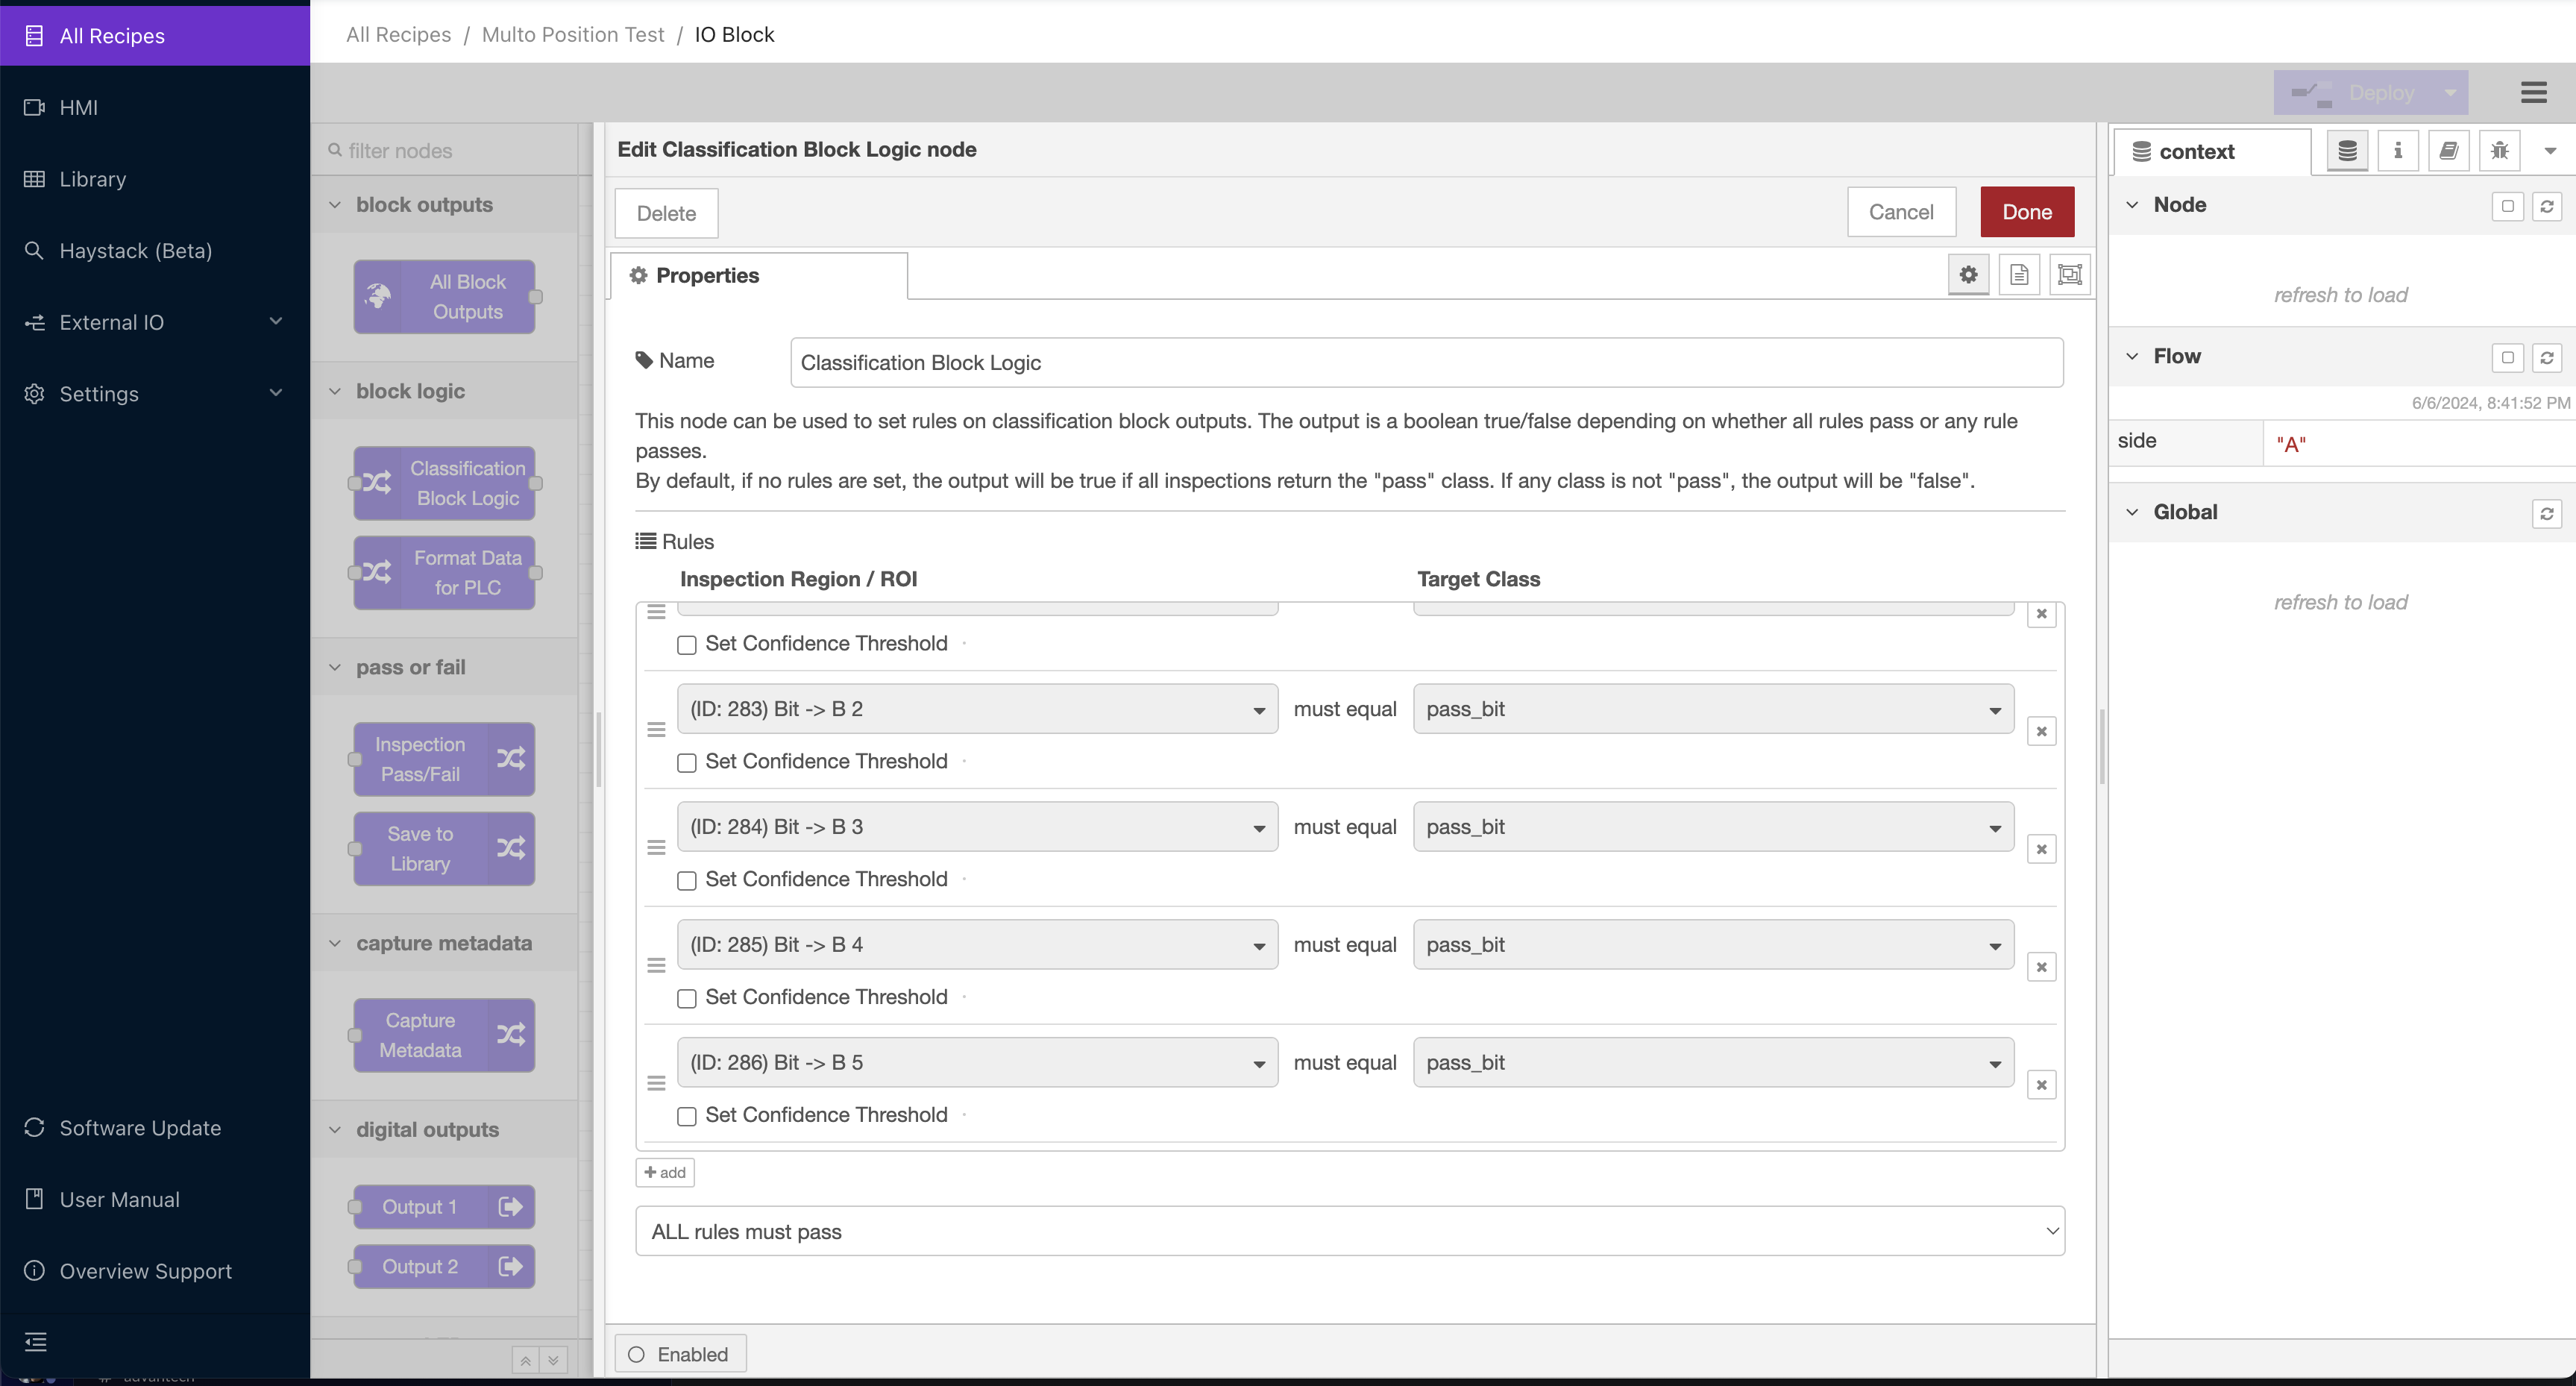Switch to the Properties tab

(705, 275)
